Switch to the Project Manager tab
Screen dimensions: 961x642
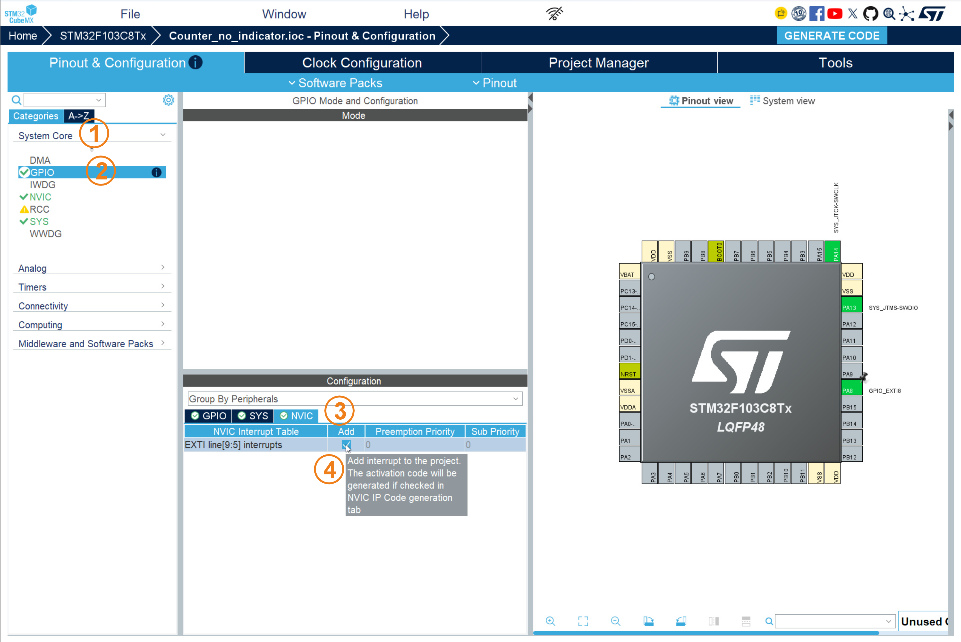[599, 63]
